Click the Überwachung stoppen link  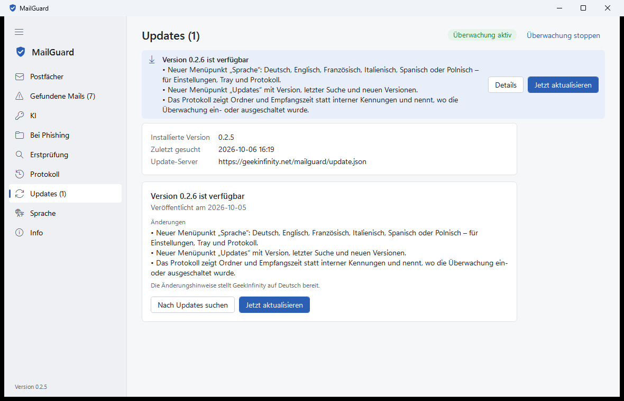[563, 35]
